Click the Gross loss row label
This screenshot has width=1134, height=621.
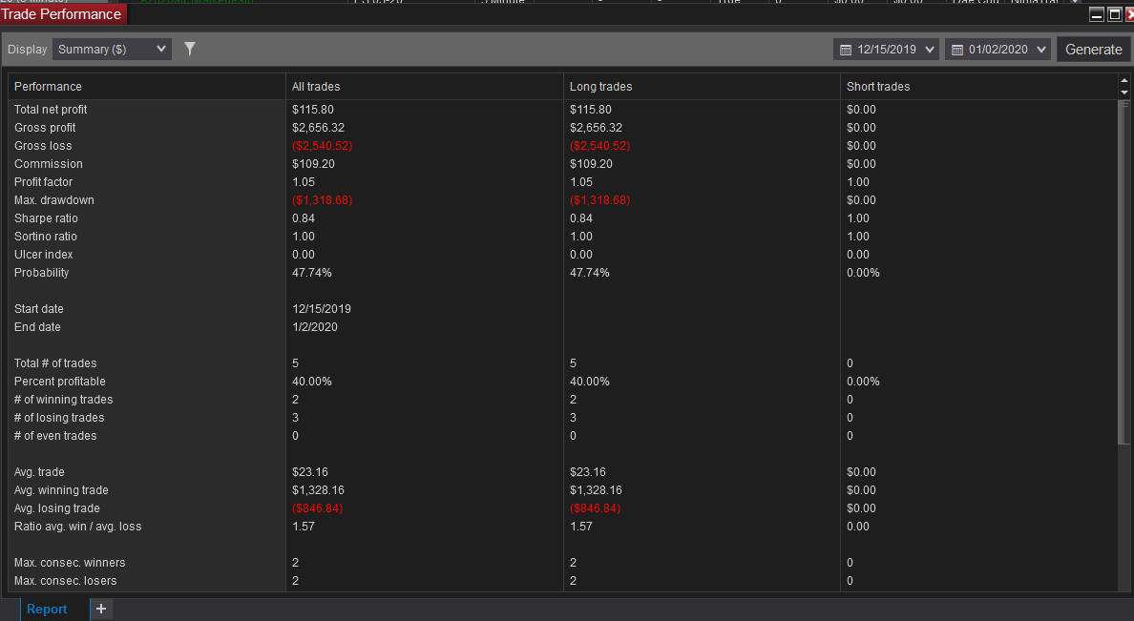pos(43,145)
